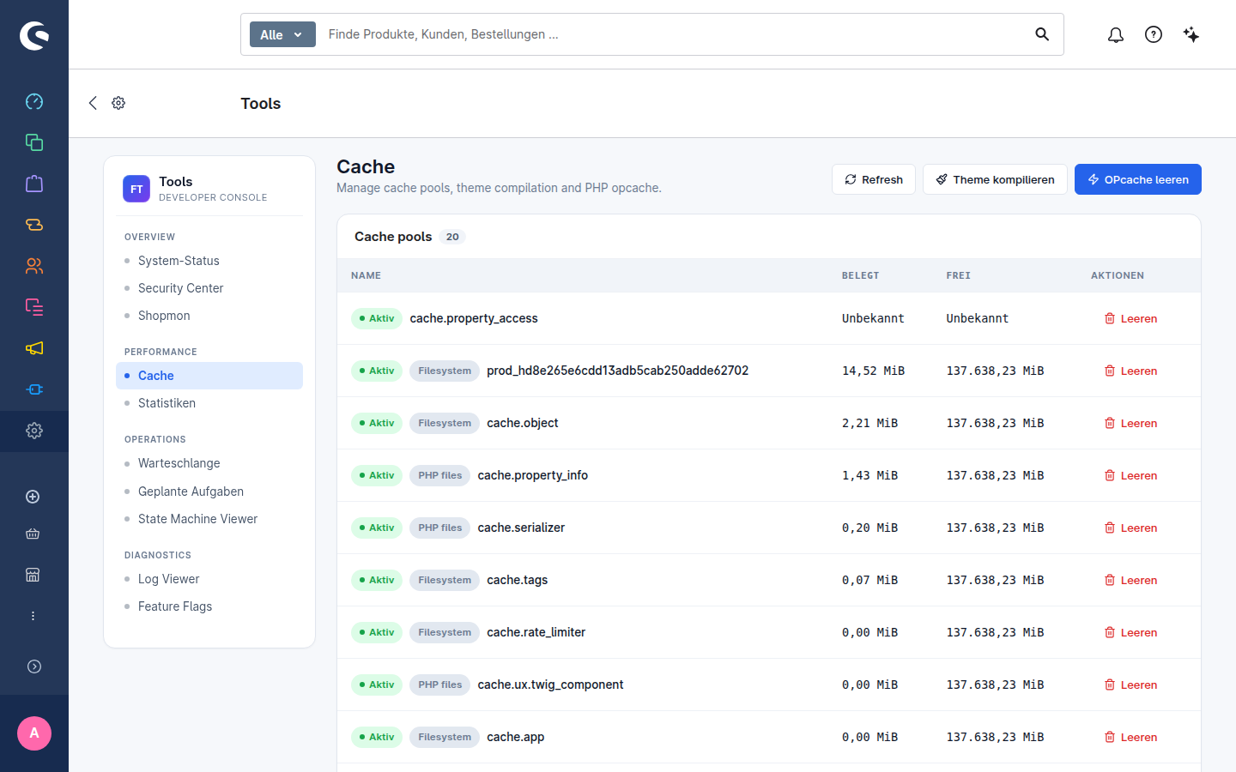Go back with the left chevron
The image size is (1236, 772).
(x=93, y=103)
